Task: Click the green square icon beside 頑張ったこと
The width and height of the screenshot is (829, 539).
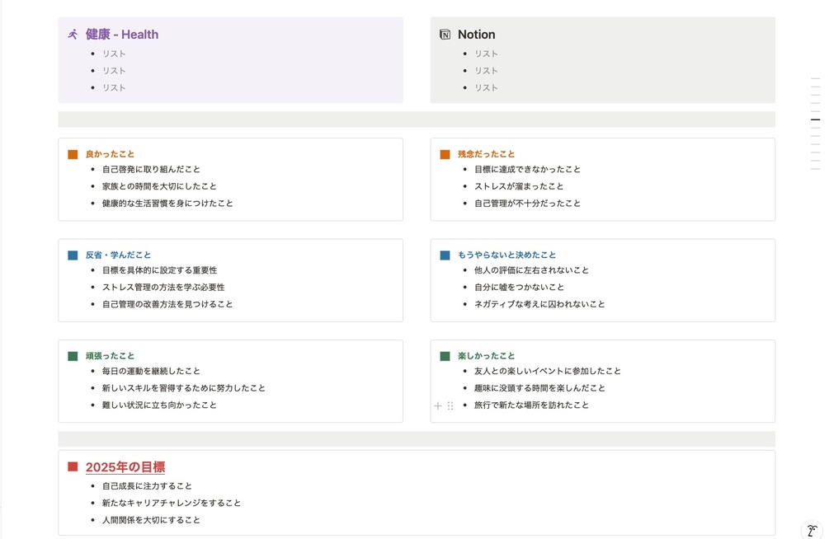Action: (x=73, y=356)
